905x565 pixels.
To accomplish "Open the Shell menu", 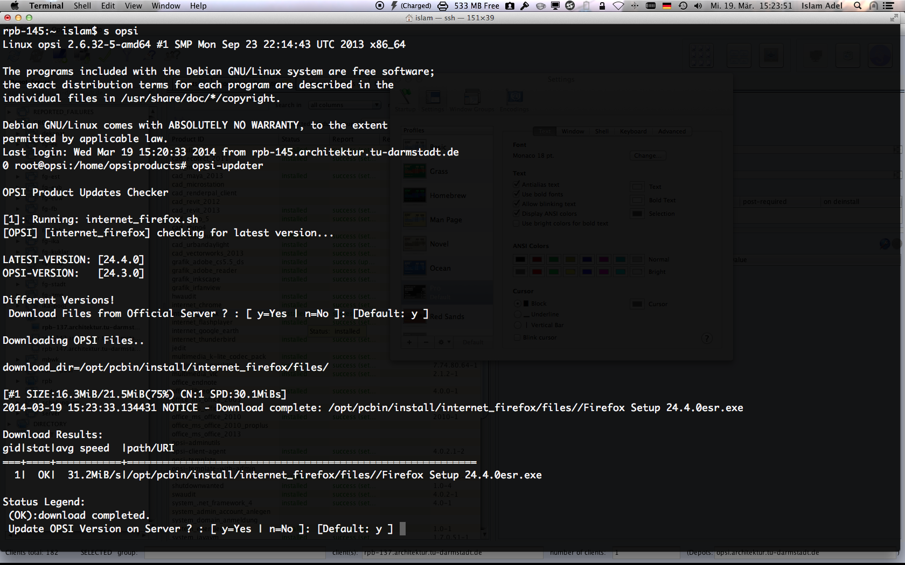I will [x=82, y=5].
